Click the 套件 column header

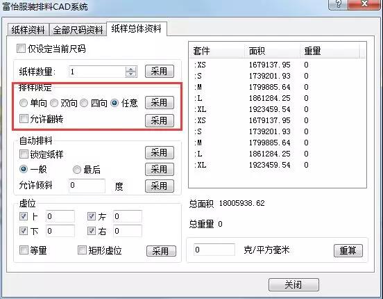click(217, 51)
